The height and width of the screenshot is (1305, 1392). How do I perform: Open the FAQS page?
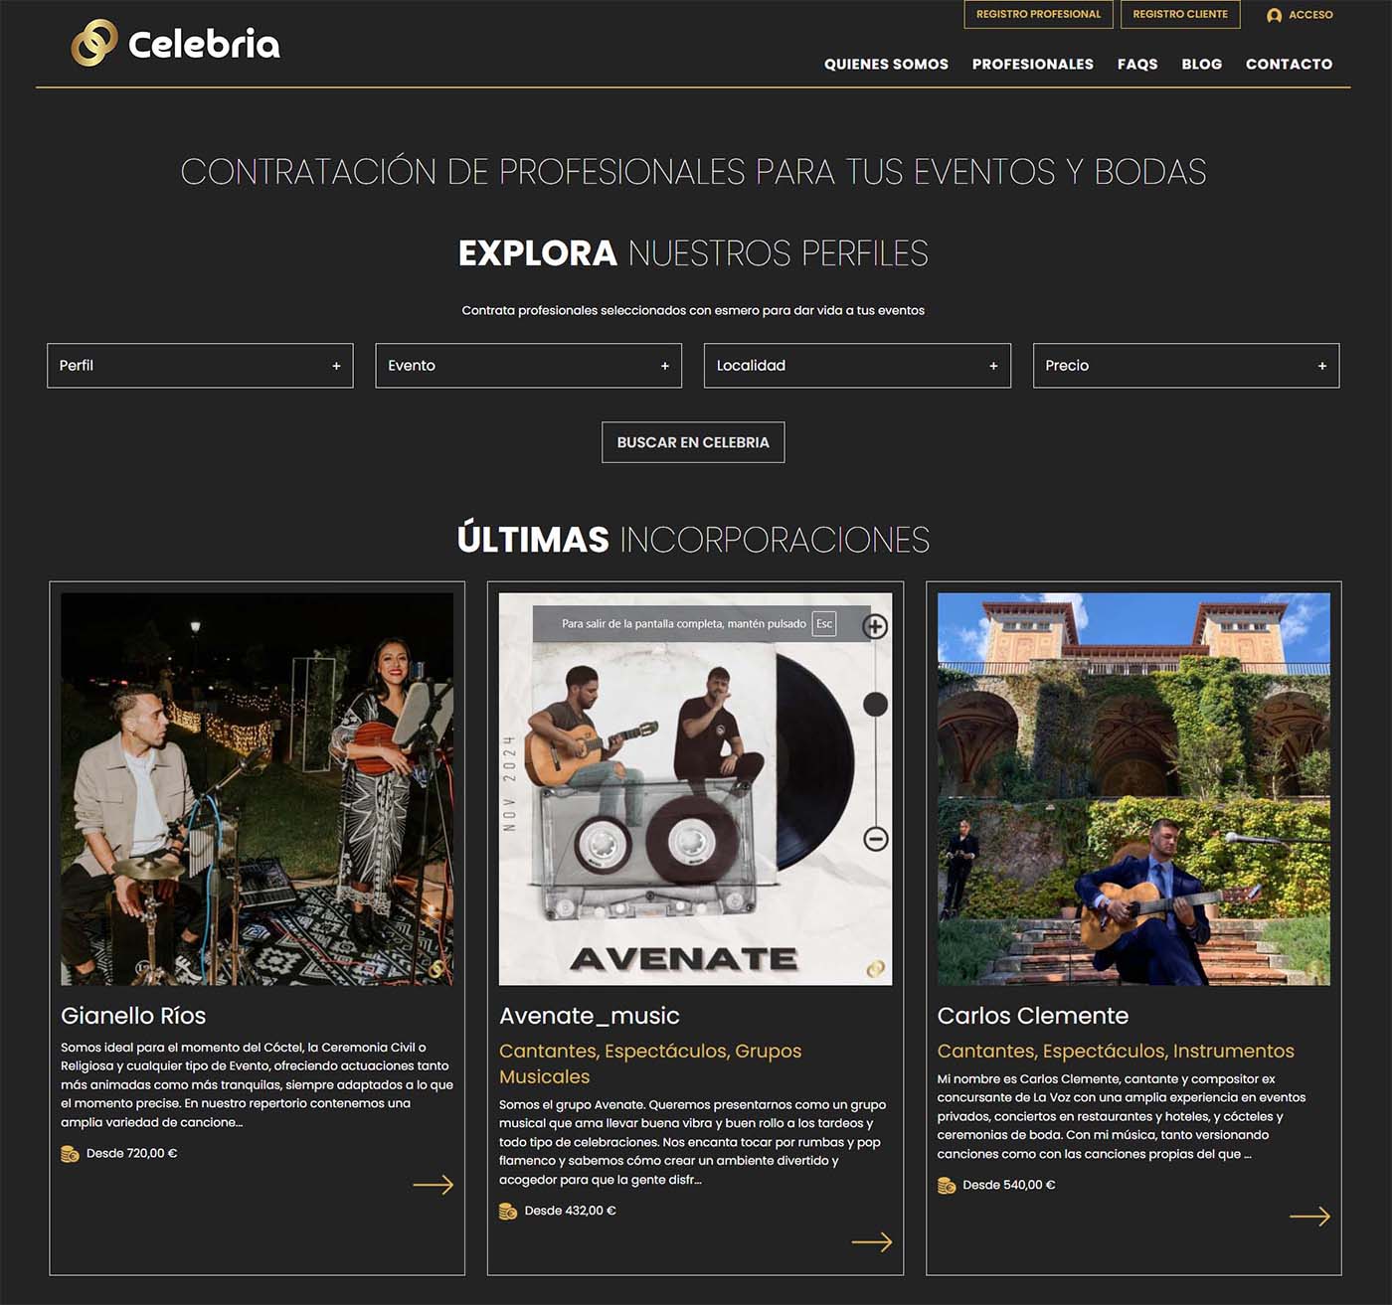pyautogui.click(x=1137, y=64)
